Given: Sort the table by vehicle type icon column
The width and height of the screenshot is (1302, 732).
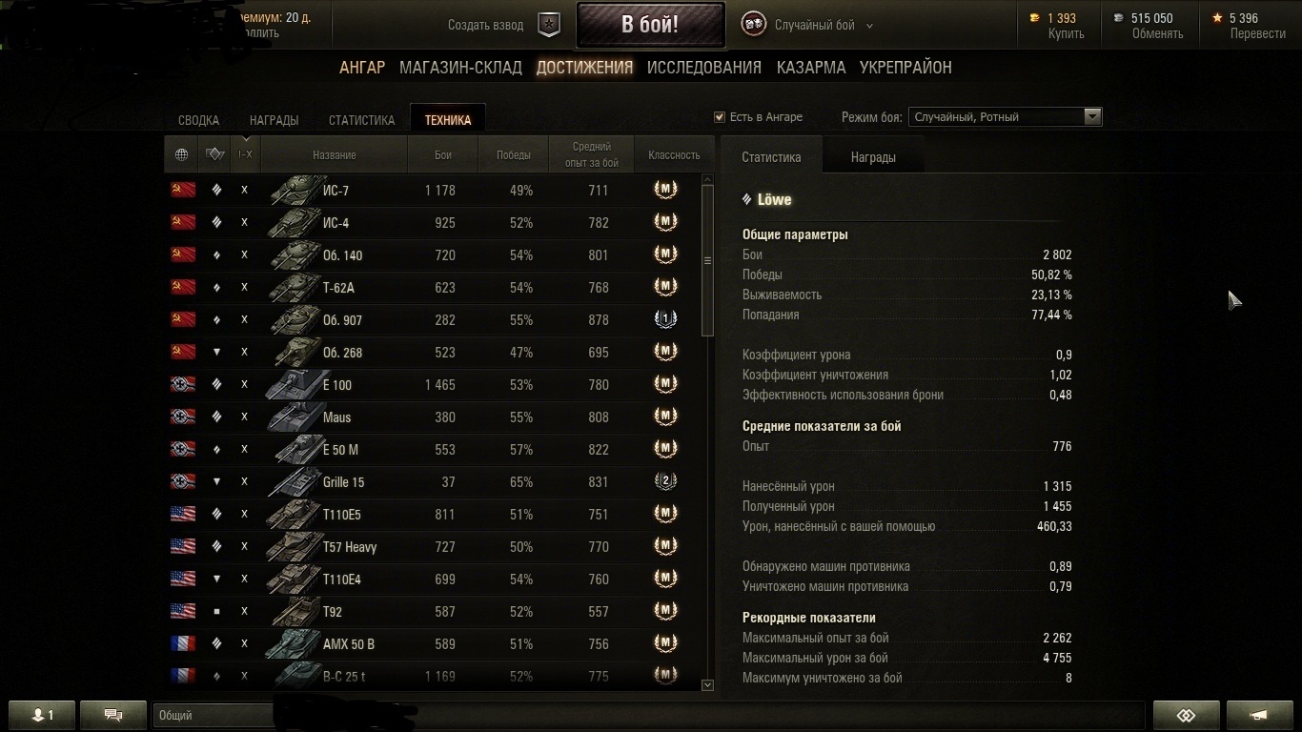Looking at the screenshot, I should pyautogui.click(x=214, y=154).
